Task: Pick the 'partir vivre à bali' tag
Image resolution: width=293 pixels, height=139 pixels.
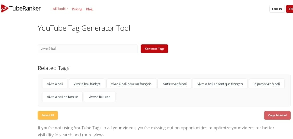Action: click(174, 84)
